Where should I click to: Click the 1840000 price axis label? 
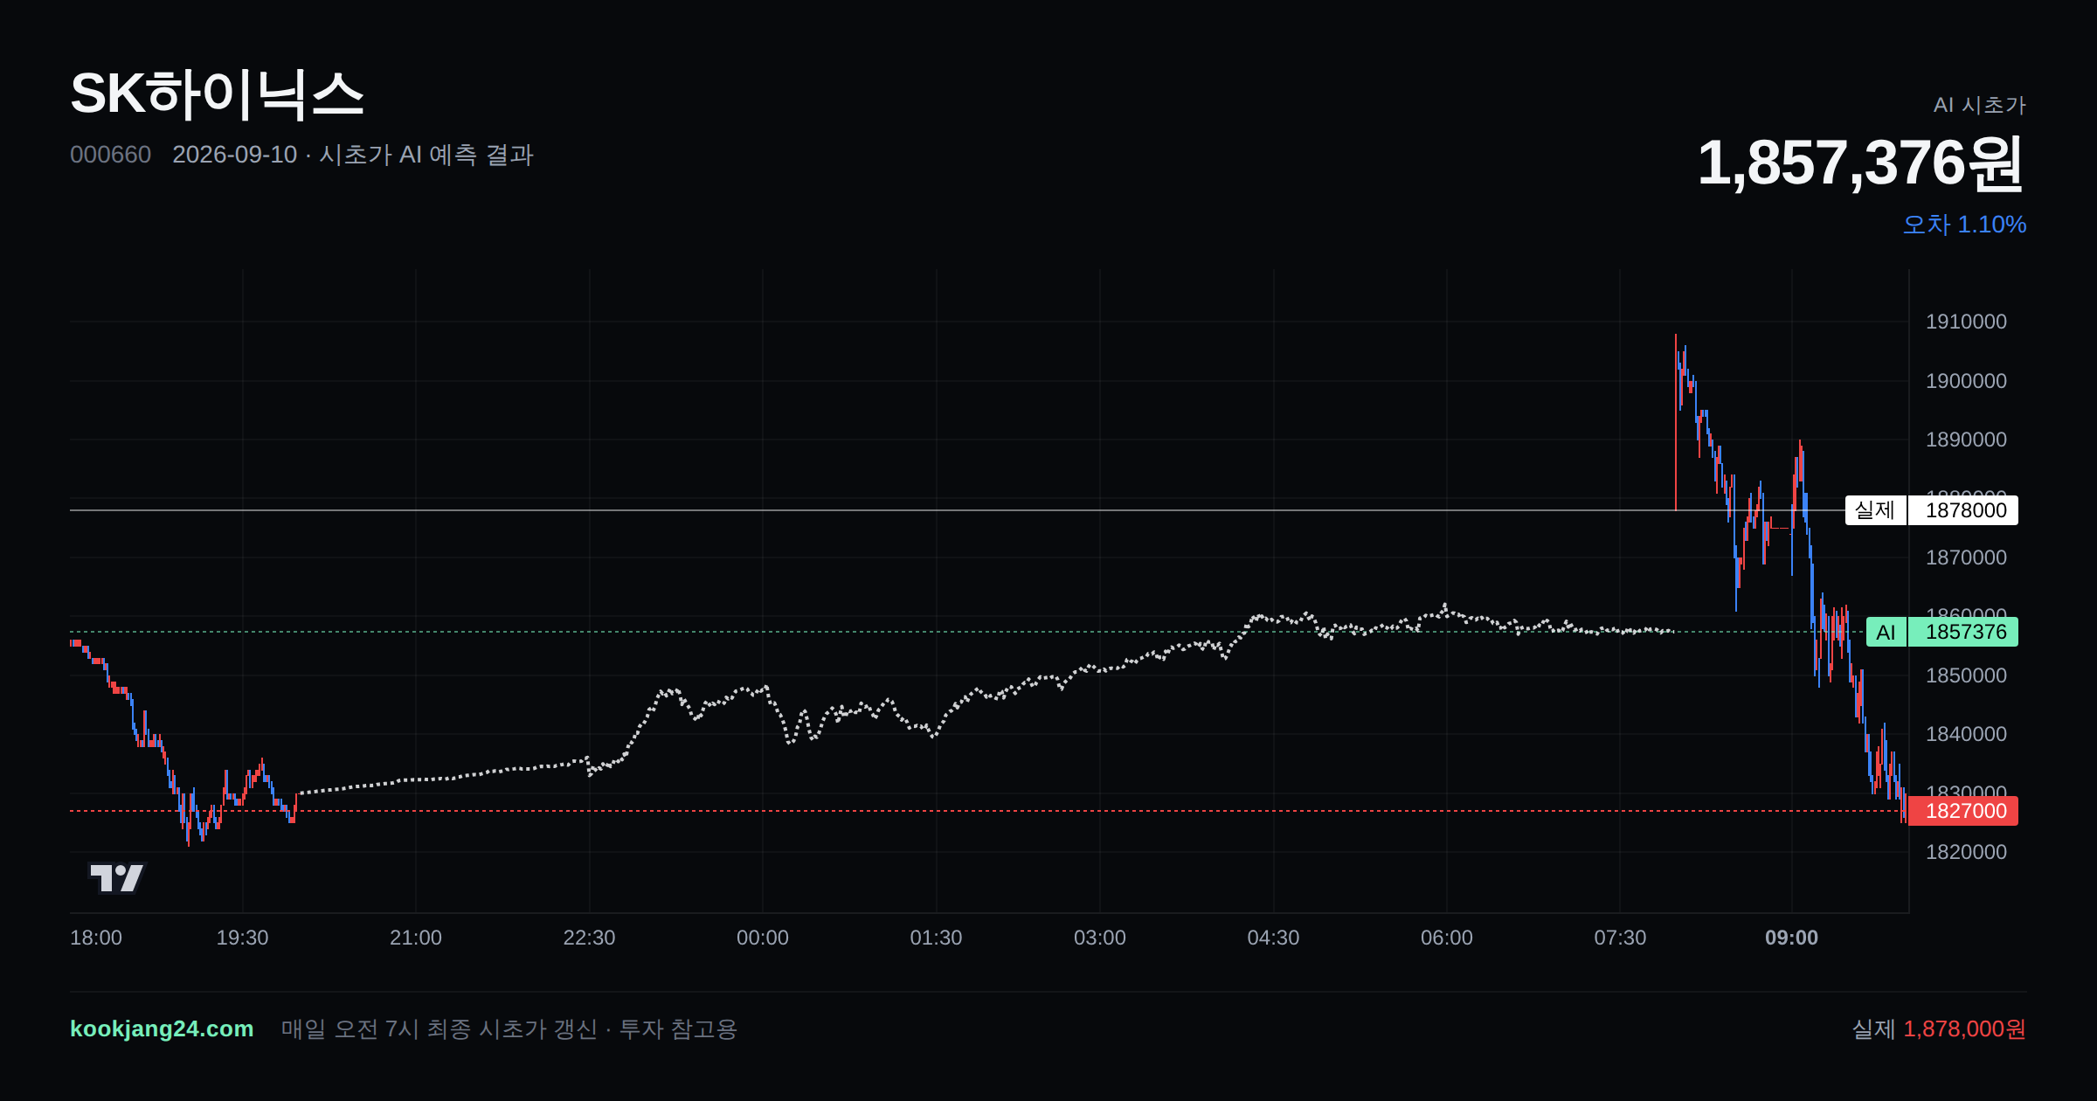click(1966, 734)
